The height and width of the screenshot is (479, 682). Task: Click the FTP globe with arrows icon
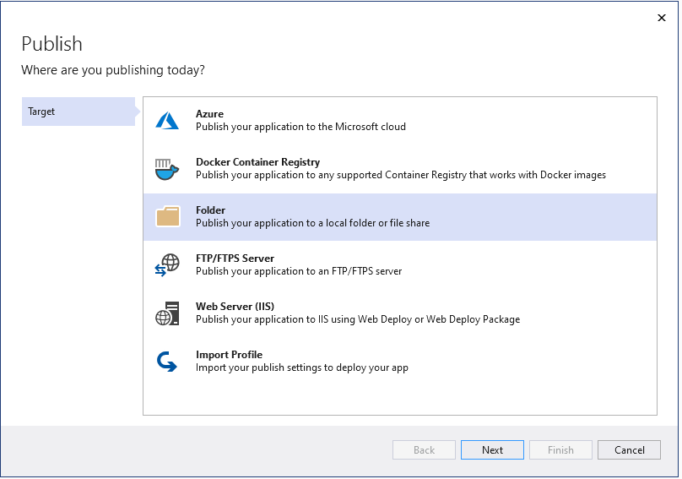pyautogui.click(x=167, y=265)
